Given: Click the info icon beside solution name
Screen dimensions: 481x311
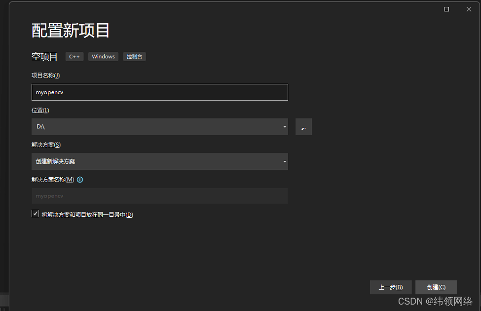Looking at the screenshot, I should click(80, 180).
